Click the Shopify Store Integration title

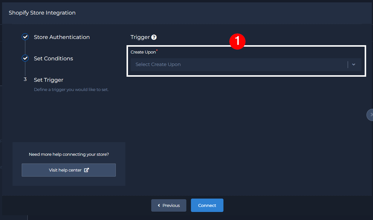point(42,13)
